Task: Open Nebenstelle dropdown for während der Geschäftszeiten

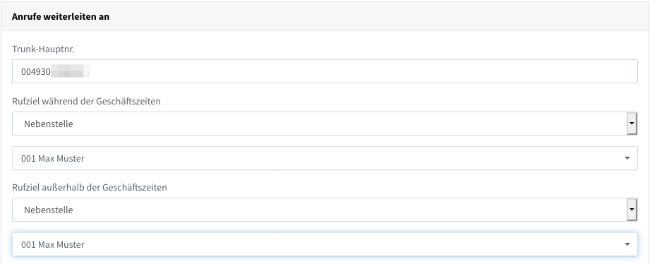Action: [325, 124]
